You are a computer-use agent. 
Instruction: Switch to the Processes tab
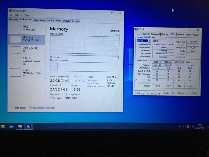(x=14, y=20)
